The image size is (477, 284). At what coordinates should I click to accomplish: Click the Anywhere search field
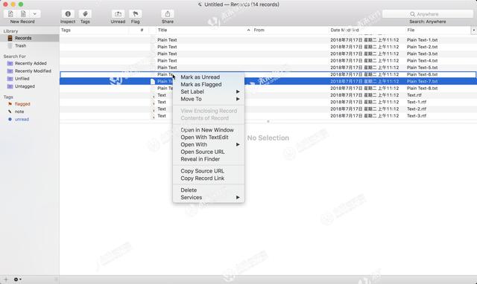click(427, 14)
